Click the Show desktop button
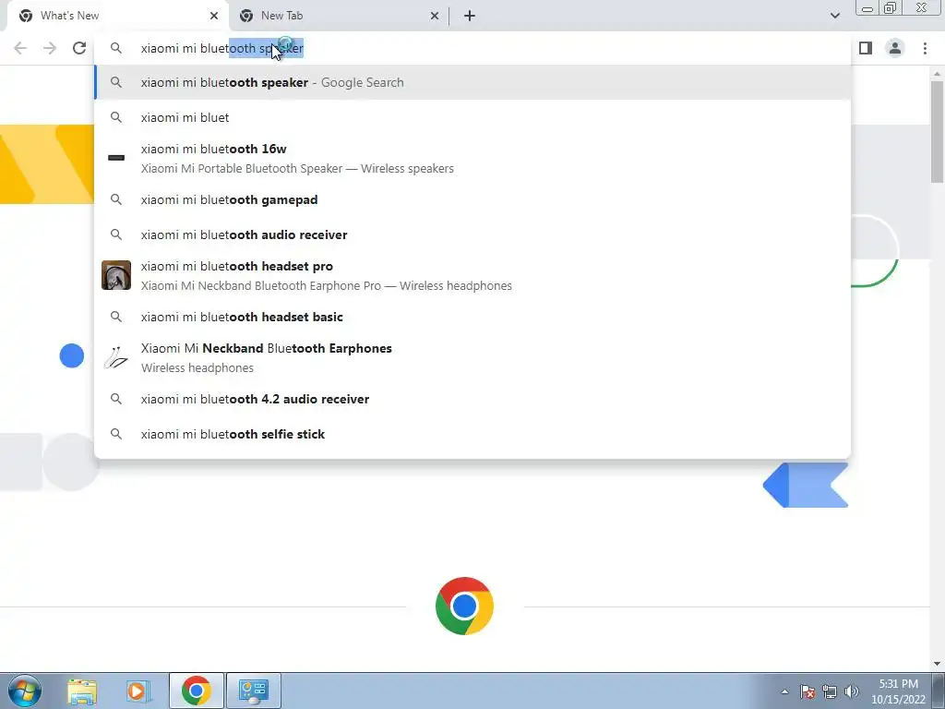The width and height of the screenshot is (945, 709). click(939, 691)
